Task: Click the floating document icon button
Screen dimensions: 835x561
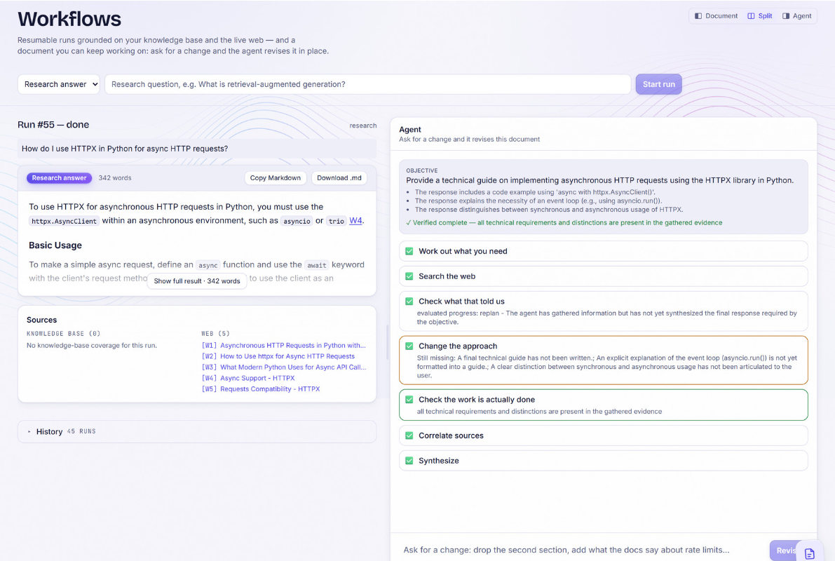Action: coord(810,553)
